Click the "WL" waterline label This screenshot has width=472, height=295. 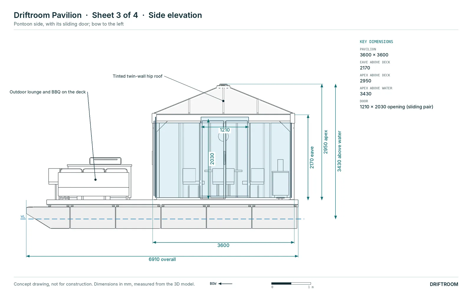point(23,217)
